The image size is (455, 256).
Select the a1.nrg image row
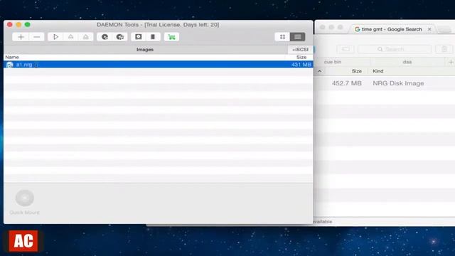[x=159, y=65]
